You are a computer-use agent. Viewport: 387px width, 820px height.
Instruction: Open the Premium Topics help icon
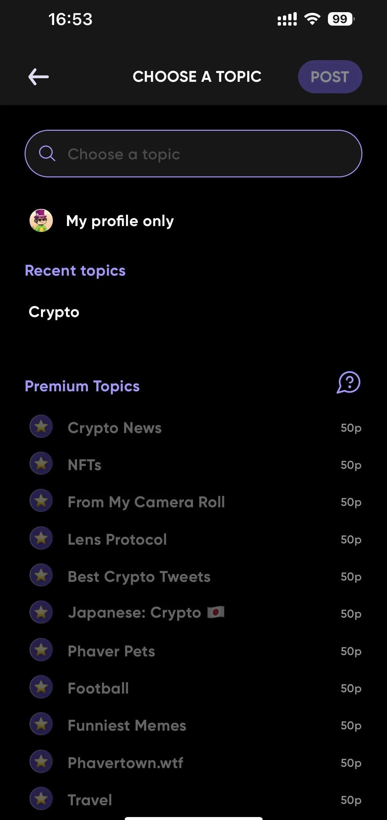348,383
